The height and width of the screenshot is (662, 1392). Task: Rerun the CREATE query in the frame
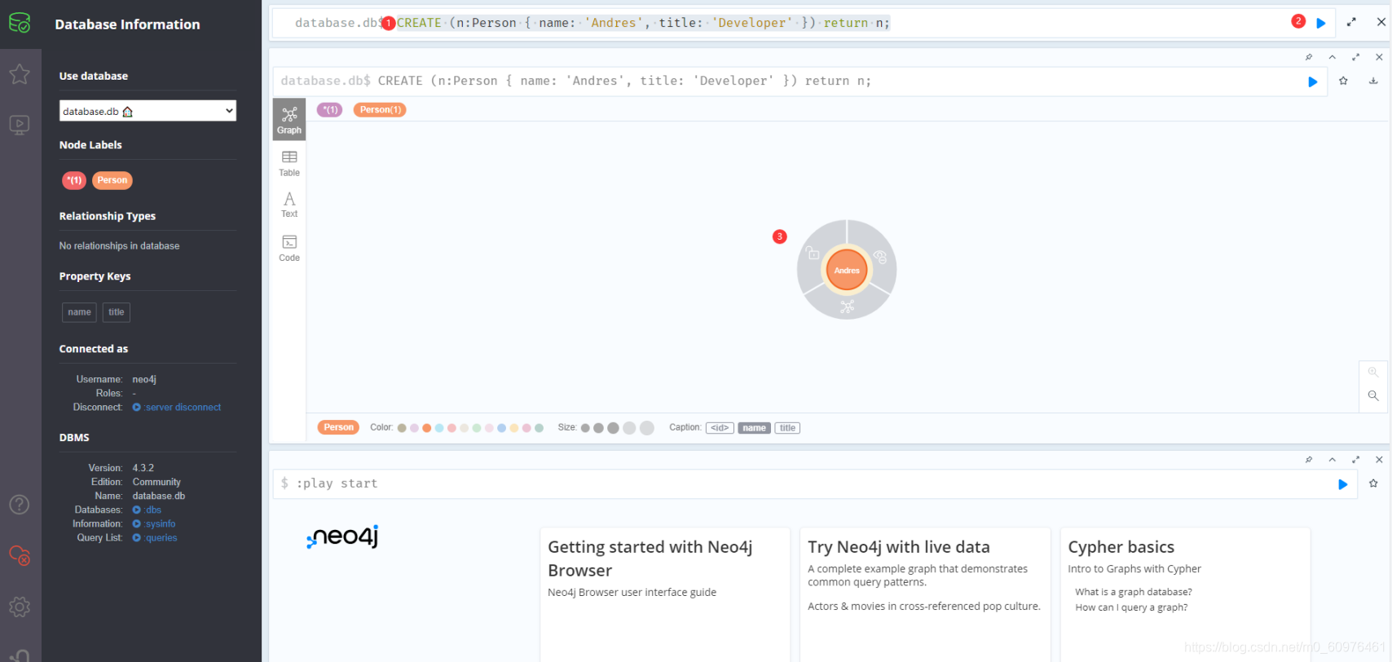click(1313, 82)
